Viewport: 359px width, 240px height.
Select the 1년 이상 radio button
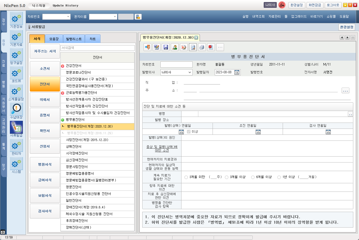pos(279,177)
